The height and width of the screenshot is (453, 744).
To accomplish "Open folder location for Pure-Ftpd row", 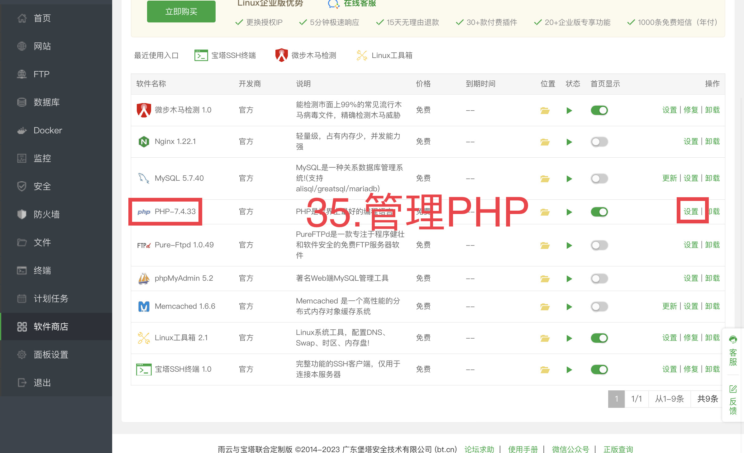I will pos(545,245).
